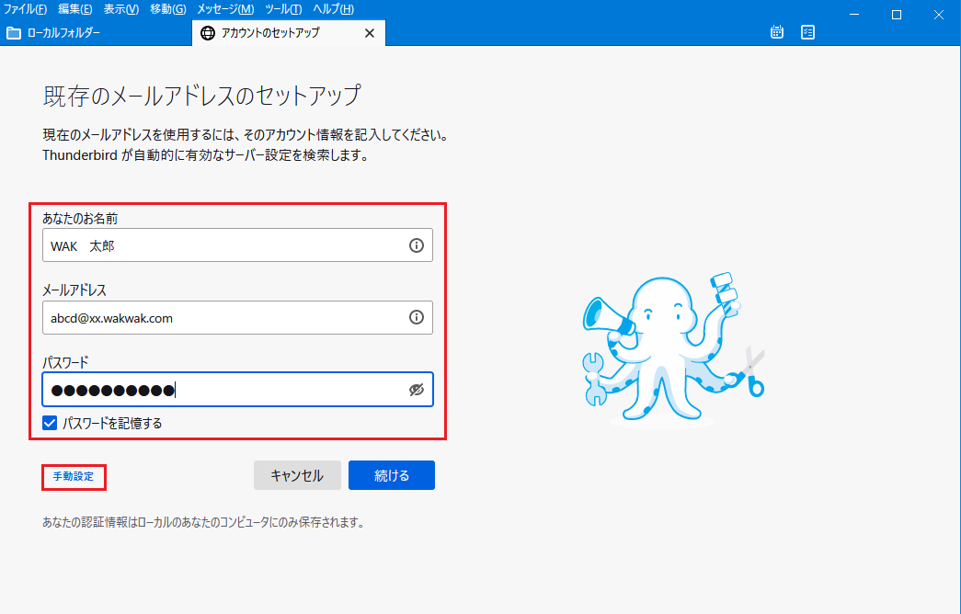Close the Thunderbird window
The image size is (961, 614).
(938, 15)
